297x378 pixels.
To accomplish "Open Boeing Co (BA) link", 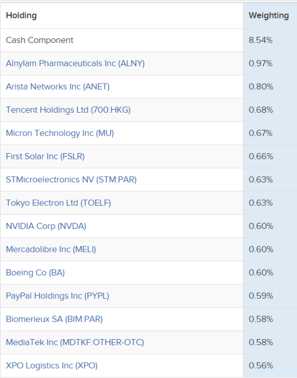I will pyautogui.click(x=35, y=272).
